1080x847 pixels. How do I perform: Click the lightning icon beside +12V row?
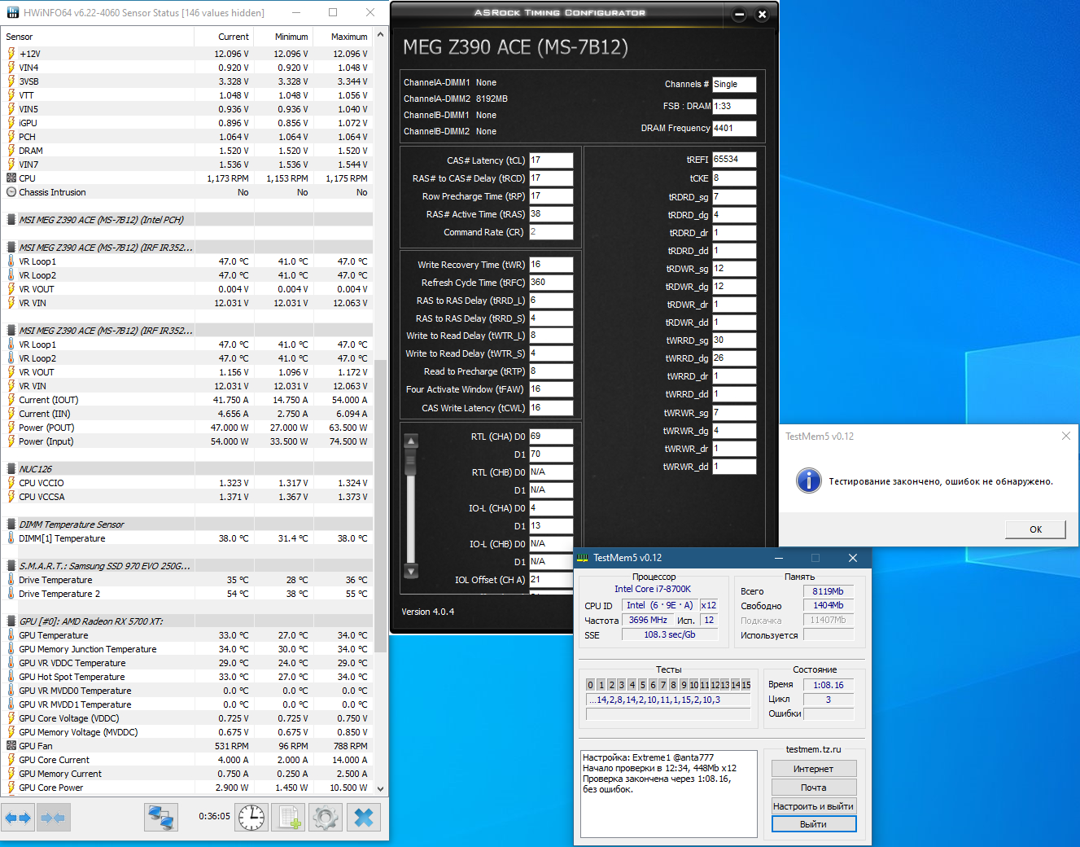[x=11, y=54]
